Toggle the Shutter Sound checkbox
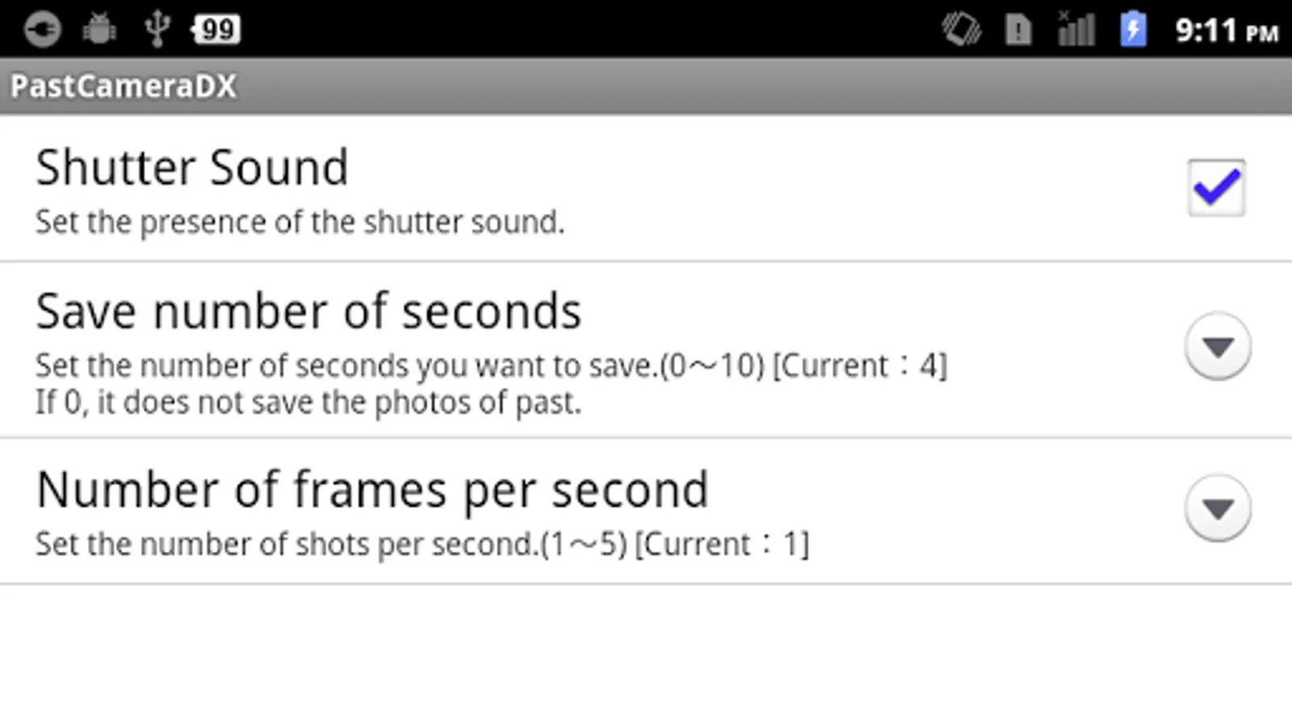The height and width of the screenshot is (726, 1292). (x=1216, y=188)
